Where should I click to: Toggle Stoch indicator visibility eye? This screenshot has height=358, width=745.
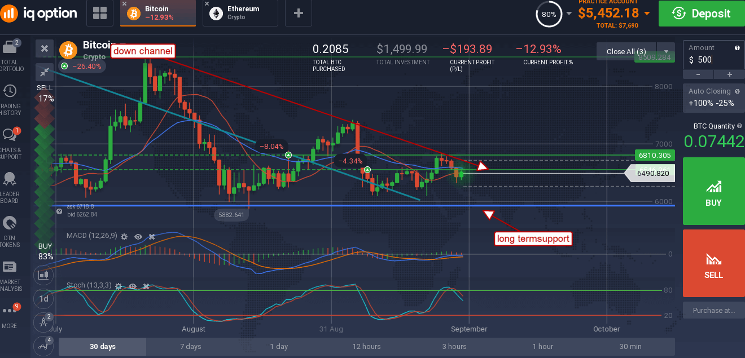132,286
